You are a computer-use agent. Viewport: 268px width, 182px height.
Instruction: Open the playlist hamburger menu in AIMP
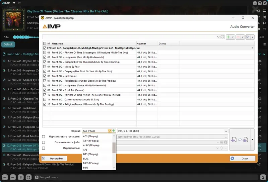264,44
